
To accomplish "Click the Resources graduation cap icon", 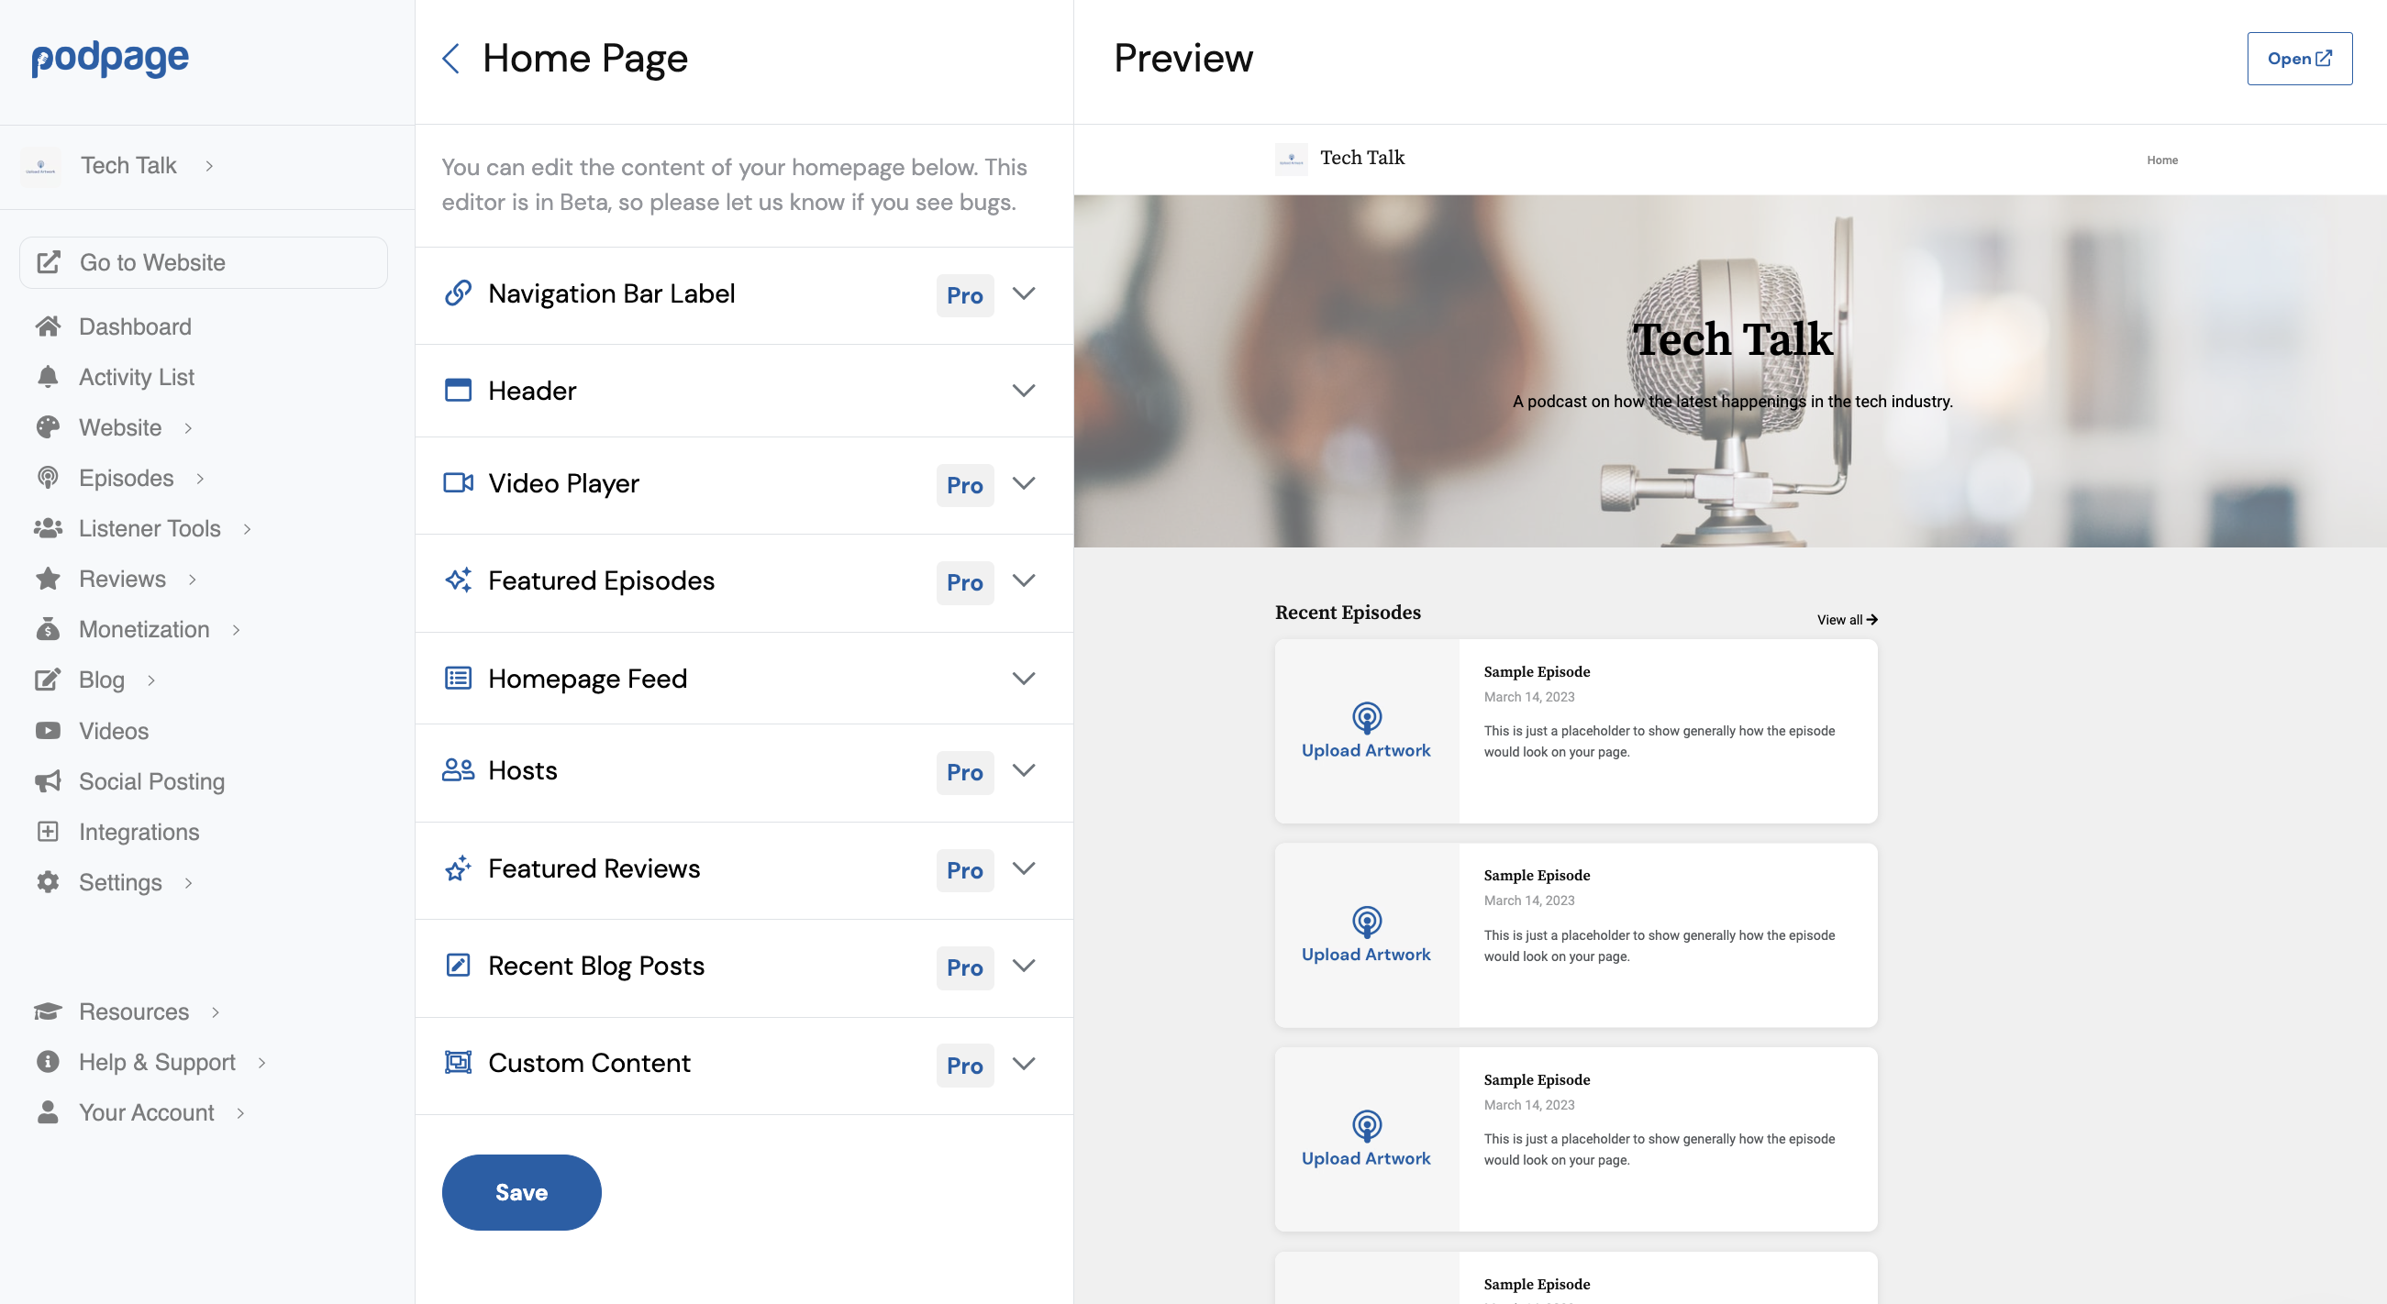I will coord(49,1011).
